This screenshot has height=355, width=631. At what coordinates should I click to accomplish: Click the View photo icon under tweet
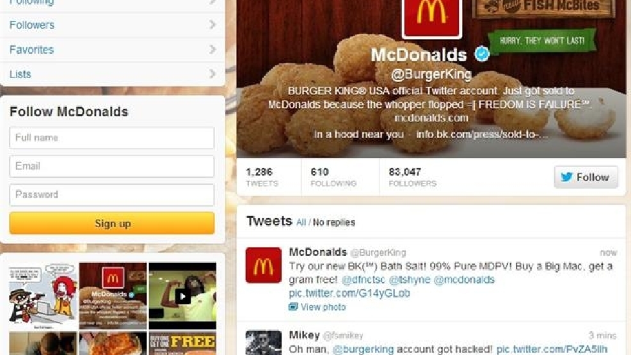(x=293, y=307)
